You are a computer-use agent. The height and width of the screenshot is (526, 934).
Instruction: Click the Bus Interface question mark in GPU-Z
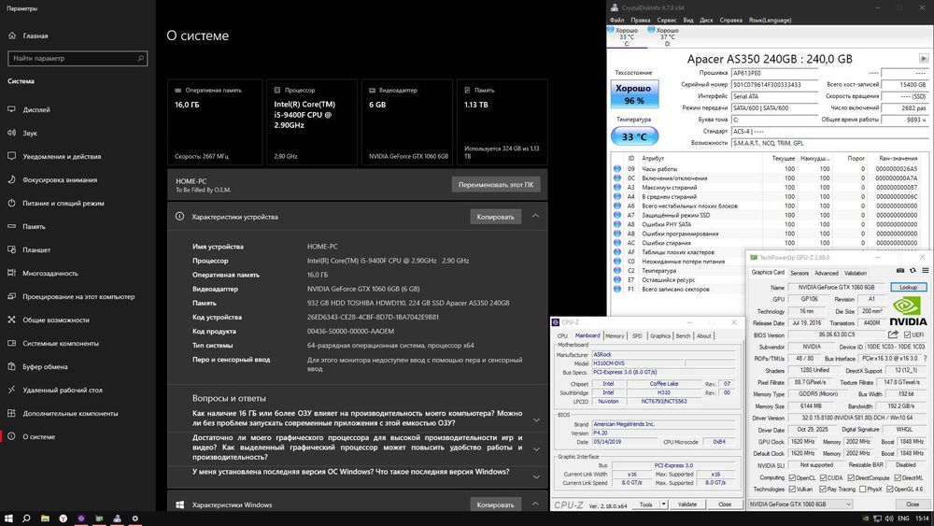click(x=925, y=359)
